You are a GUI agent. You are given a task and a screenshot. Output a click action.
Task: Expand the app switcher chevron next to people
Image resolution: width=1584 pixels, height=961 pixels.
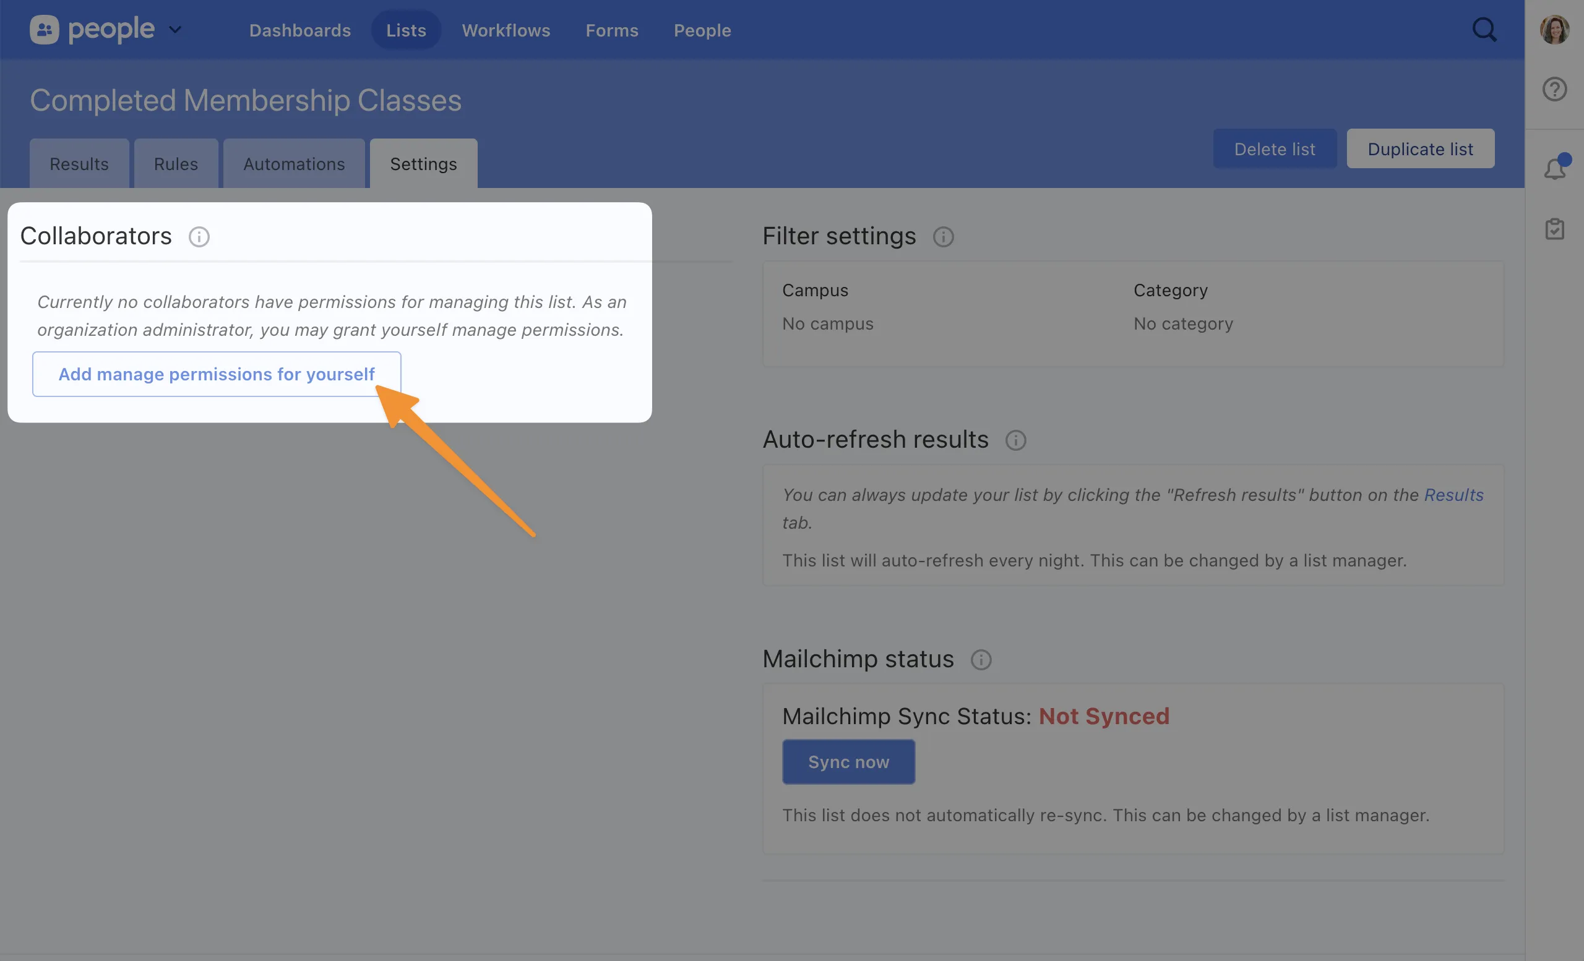pos(175,30)
